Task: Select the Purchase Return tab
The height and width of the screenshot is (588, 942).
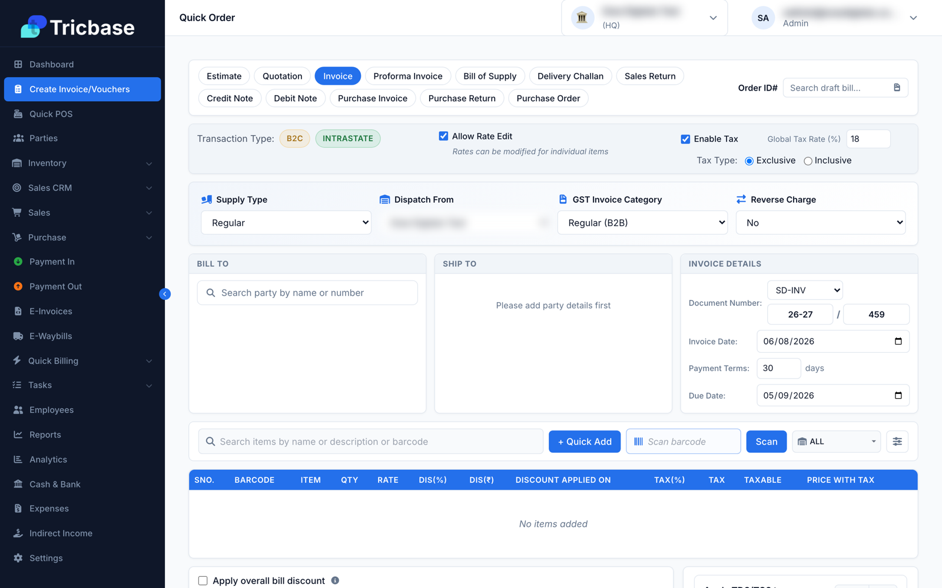Action: 462,98
